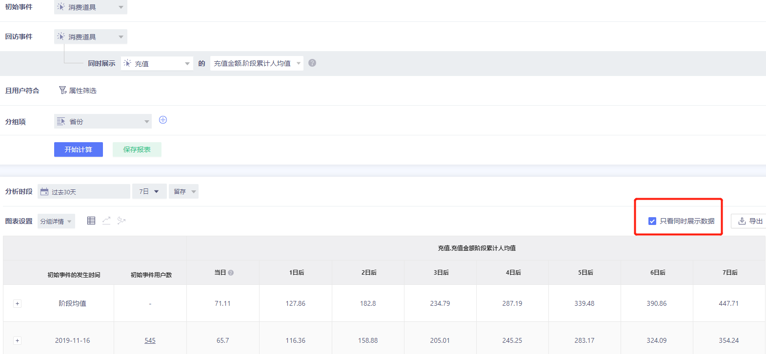Image resolution: width=766 pixels, height=354 pixels.
Task: Open the 充值金额.阶段累计人均值 metric dropdown
Action: click(257, 63)
